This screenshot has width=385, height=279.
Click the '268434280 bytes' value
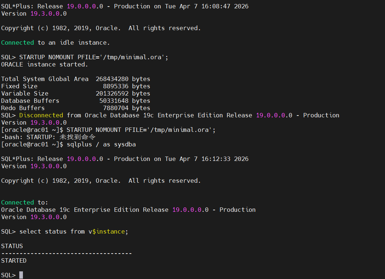(123, 79)
